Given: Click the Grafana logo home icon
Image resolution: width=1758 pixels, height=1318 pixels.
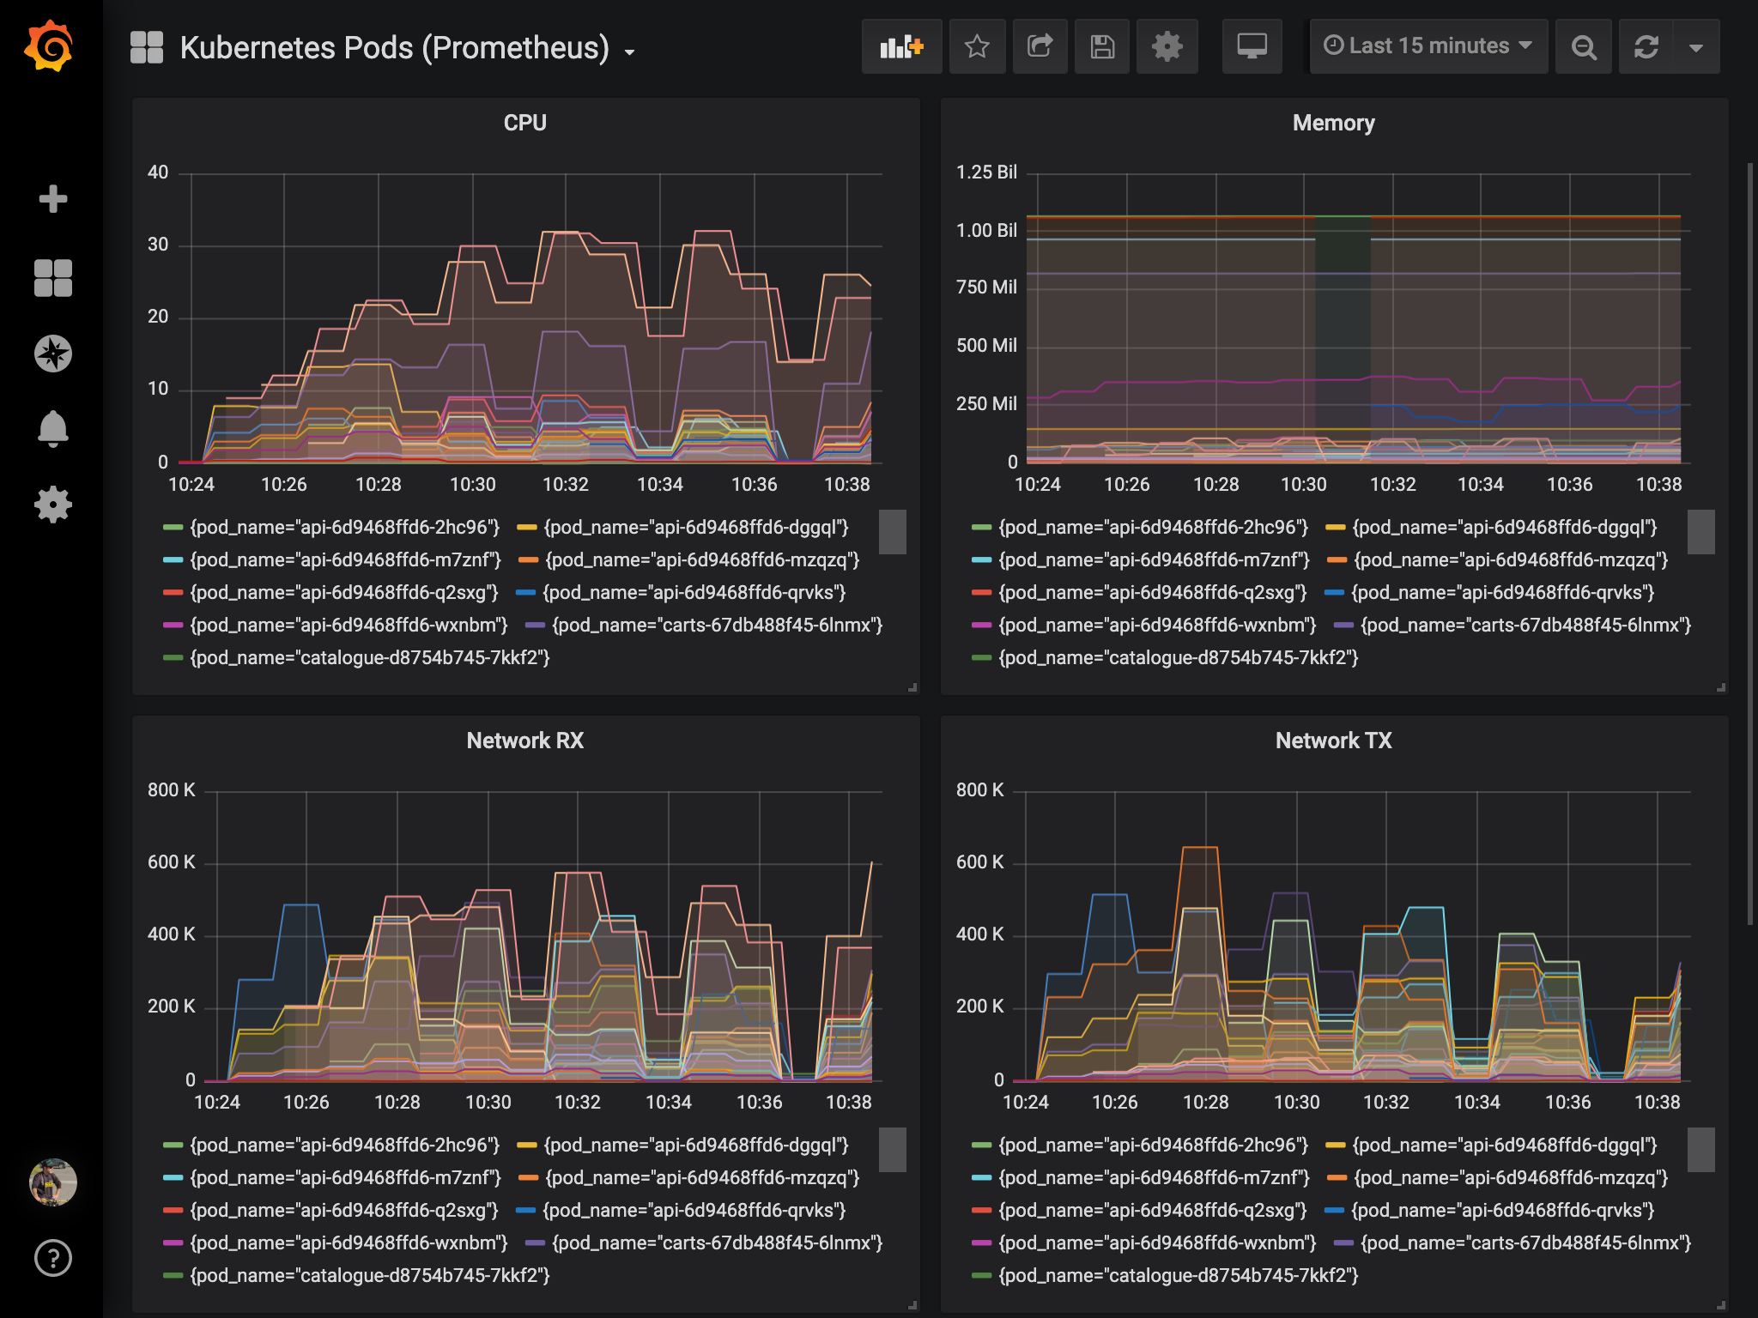Looking at the screenshot, I should pos(50,46).
